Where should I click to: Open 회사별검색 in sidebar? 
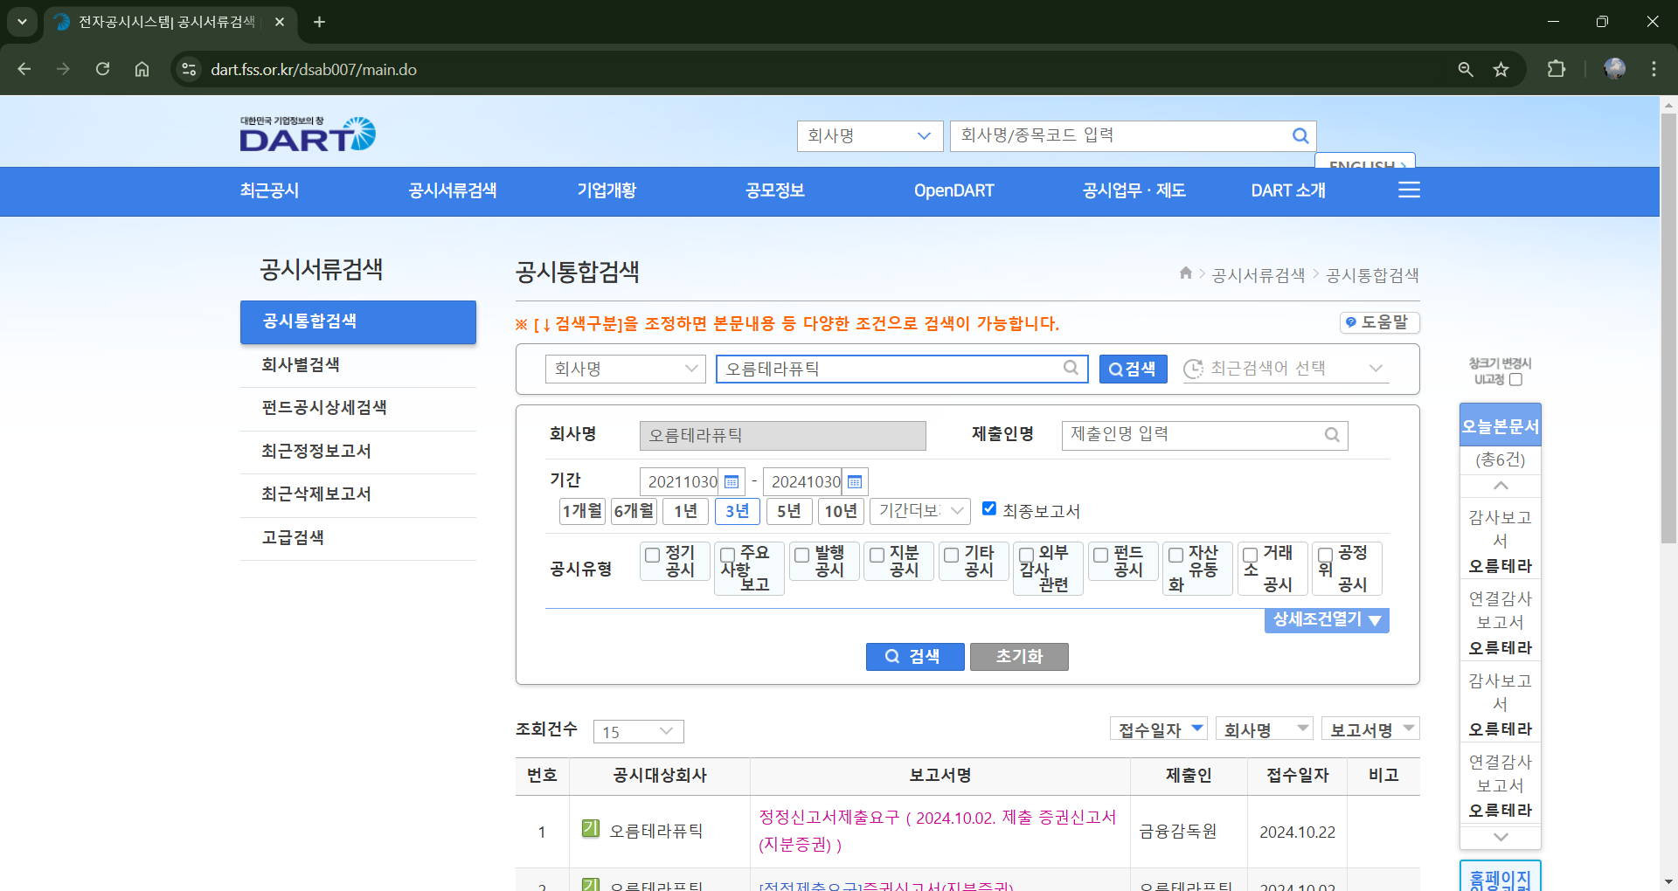[x=358, y=365]
